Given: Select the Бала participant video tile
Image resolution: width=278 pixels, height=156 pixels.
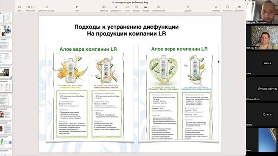Looking at the screenshot, I should tap(262, 140).
